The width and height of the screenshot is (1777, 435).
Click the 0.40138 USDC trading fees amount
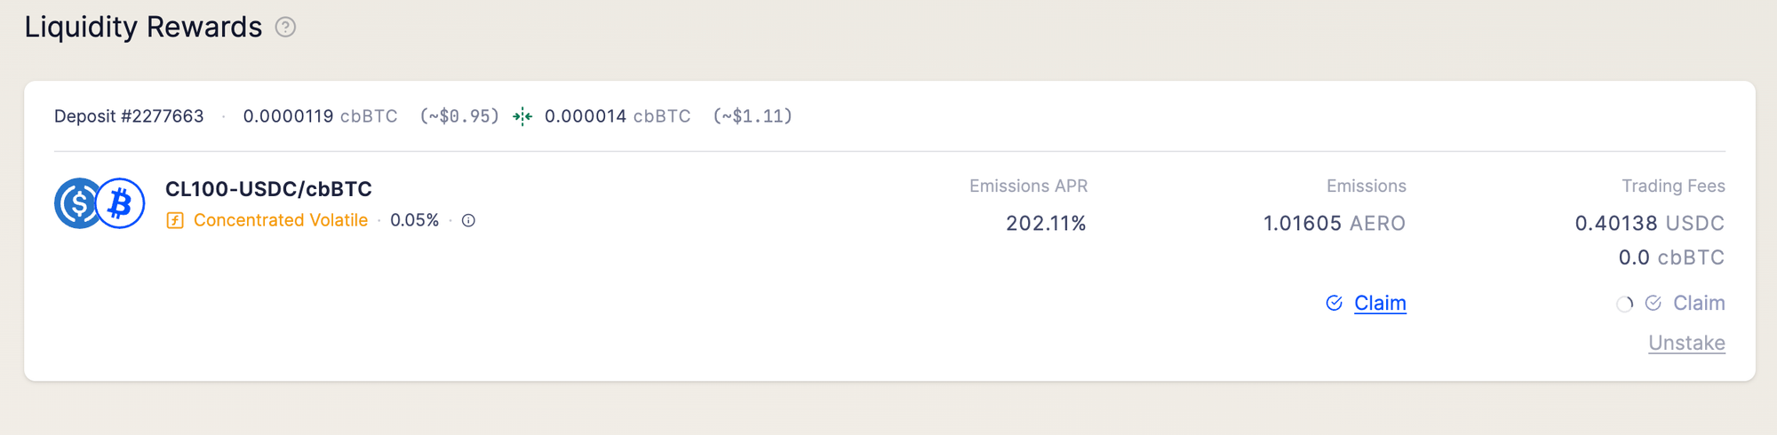[x=1650, y=224]
